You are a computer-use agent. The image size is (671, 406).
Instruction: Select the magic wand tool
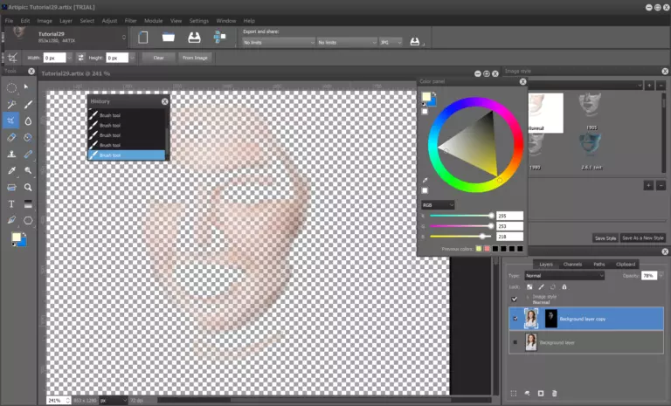point(11,105)
